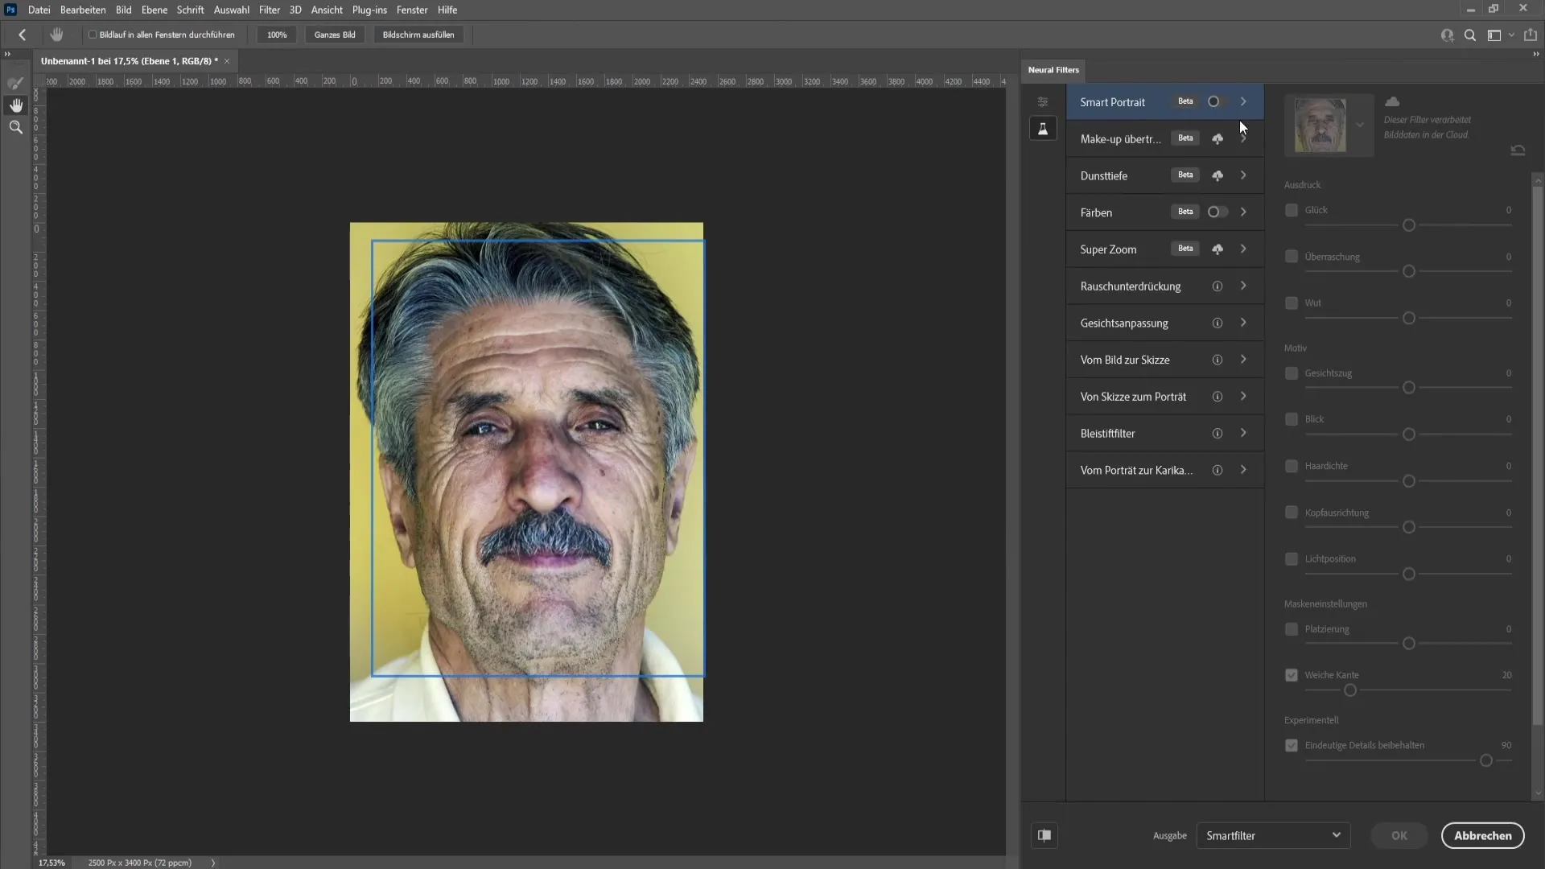Click the back arrow in options bar

(x=23, y=35)
